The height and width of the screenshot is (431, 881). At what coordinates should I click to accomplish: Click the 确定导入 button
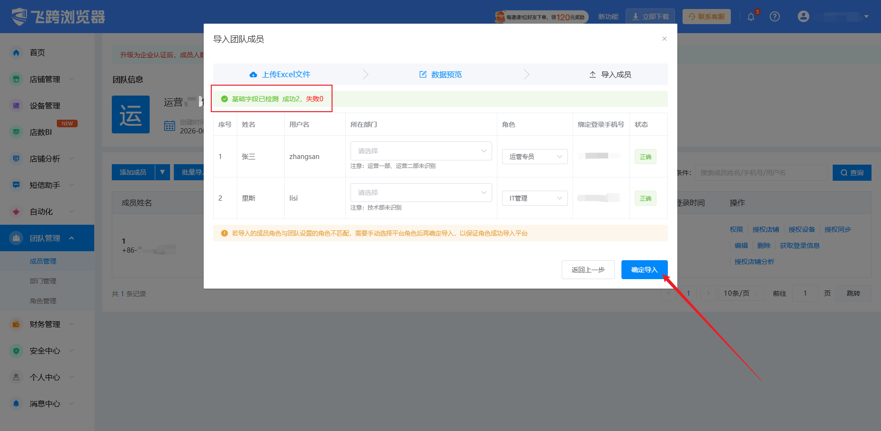(645, 270)
